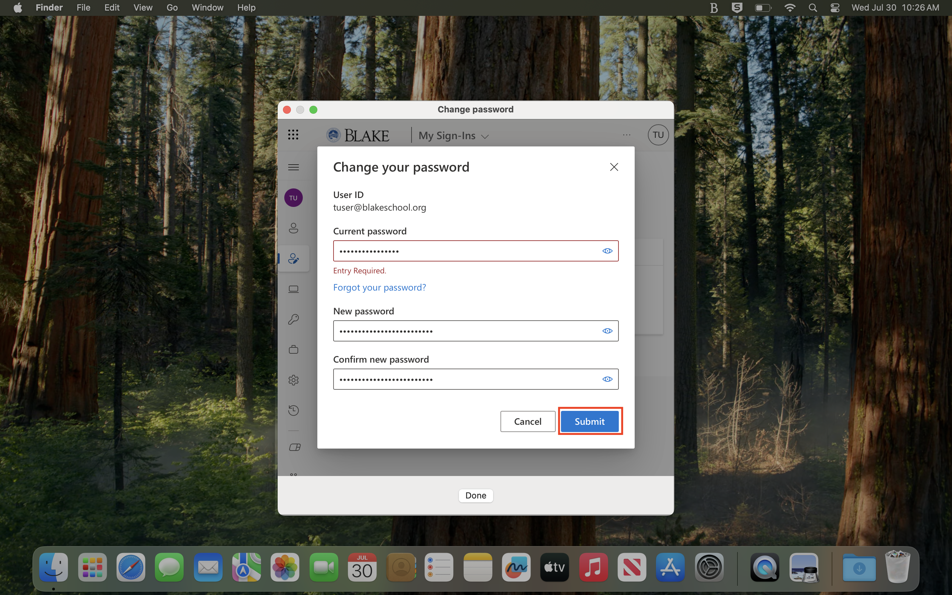Open the Wi-Fi status menu
952x595 pixels.
tap(789, 8)
